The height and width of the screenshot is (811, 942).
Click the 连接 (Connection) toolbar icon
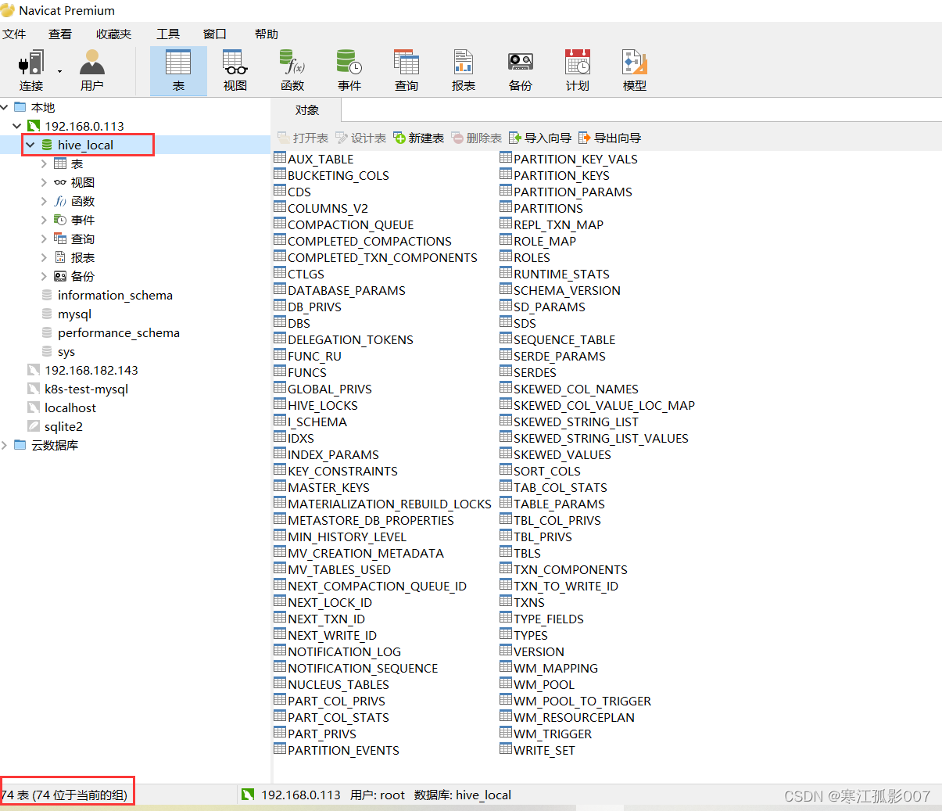click(31, 70)
